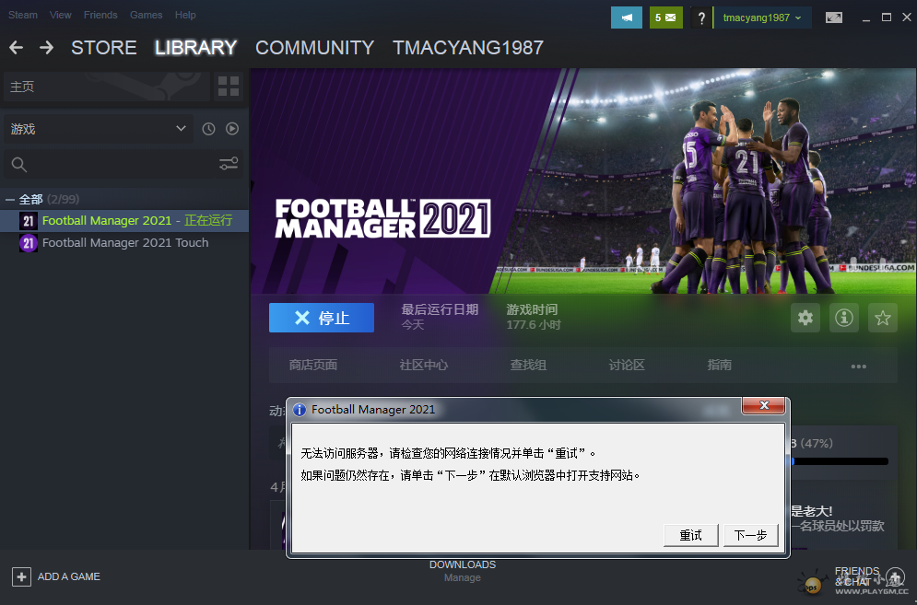Screen dimensions: 917x605
Task: Open the Games menu
Action: 147,15
